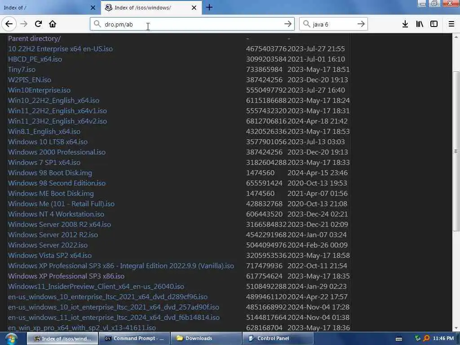Image resolution: width=460 pixels, height=345 pixels.
Task: Go back to the previous page
Action: tap(9, 24)
